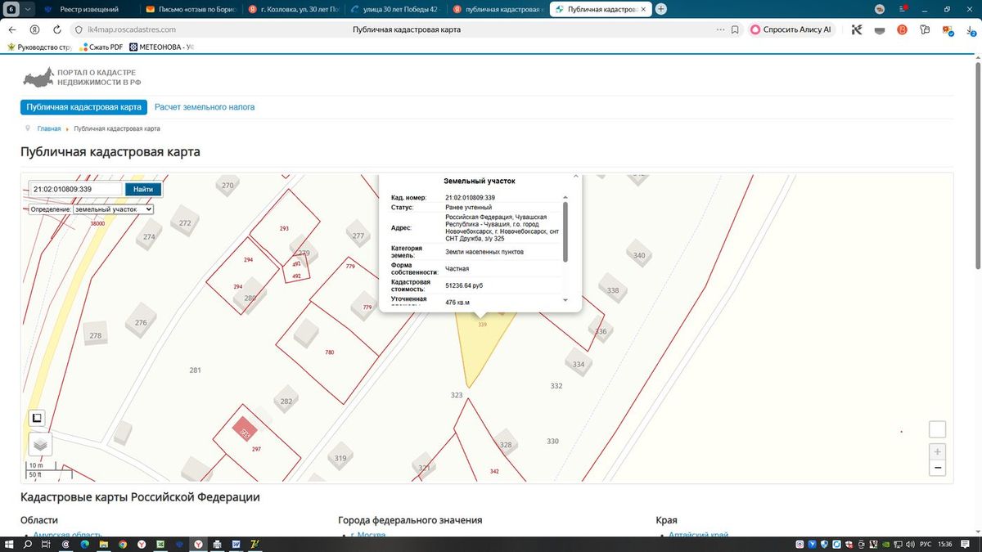This screenshot has width=982, height=552.
Task: Open METEOHOBA bookmark
Action: pos(161,47)
